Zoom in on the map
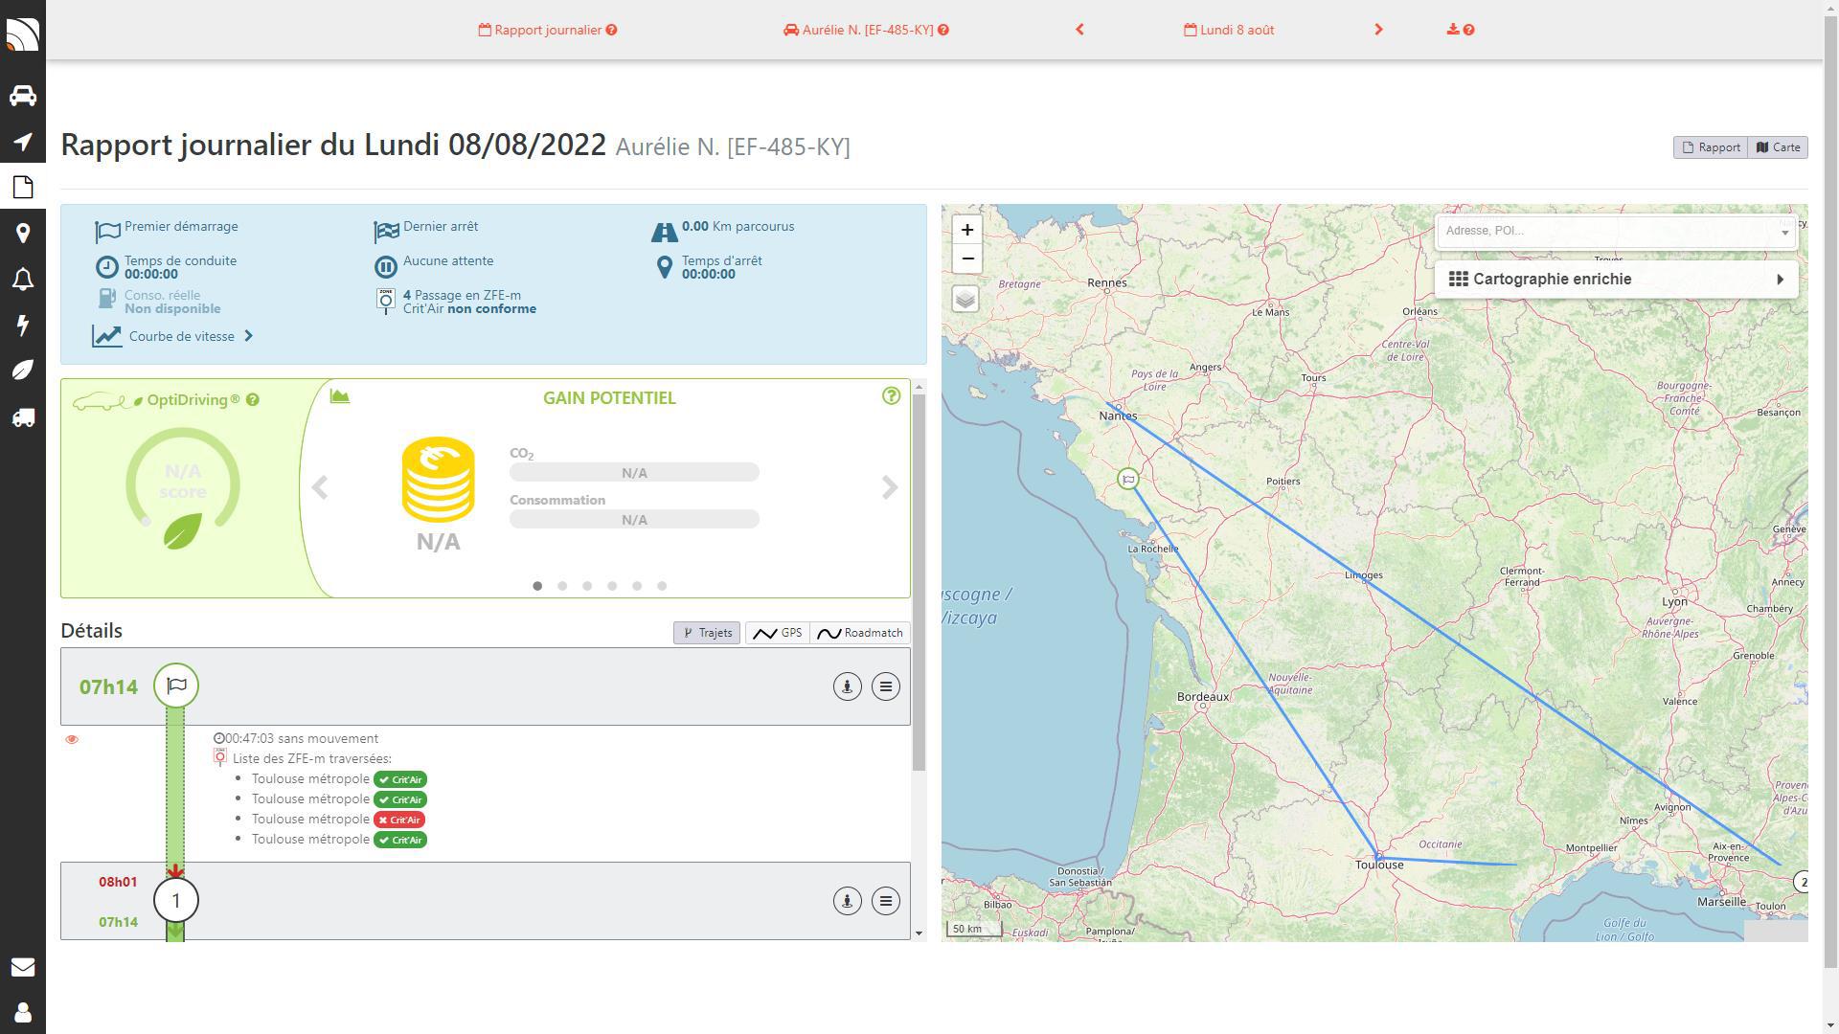This screenshot has height=1034, width=1839. 967,230
